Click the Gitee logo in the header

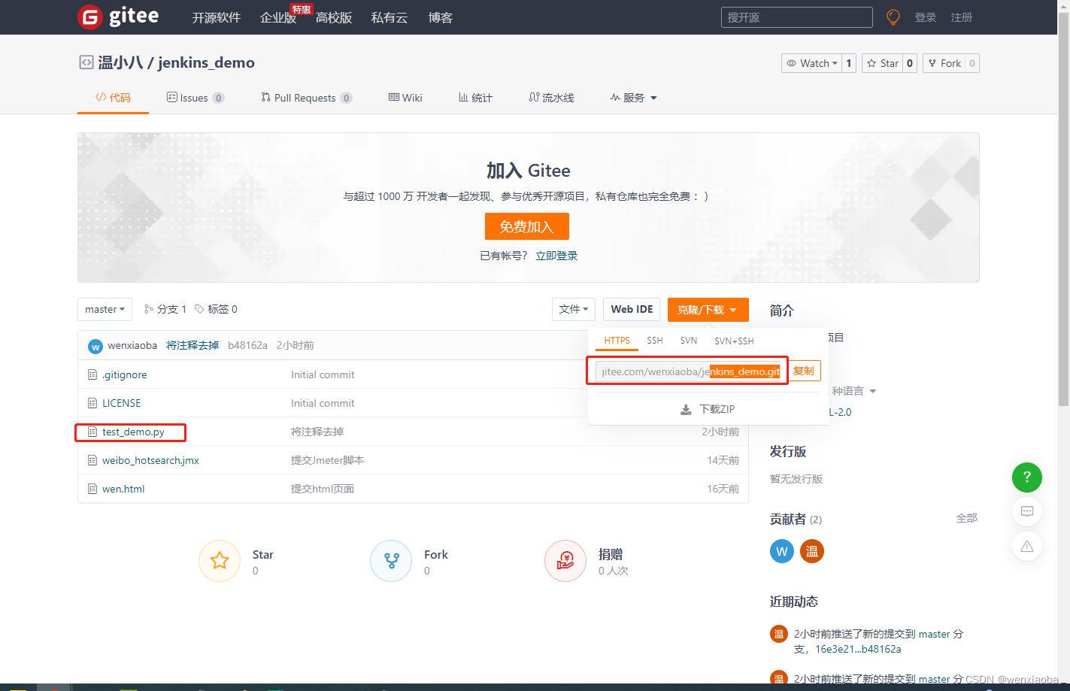pyautogui.click(x=118, y=17)
